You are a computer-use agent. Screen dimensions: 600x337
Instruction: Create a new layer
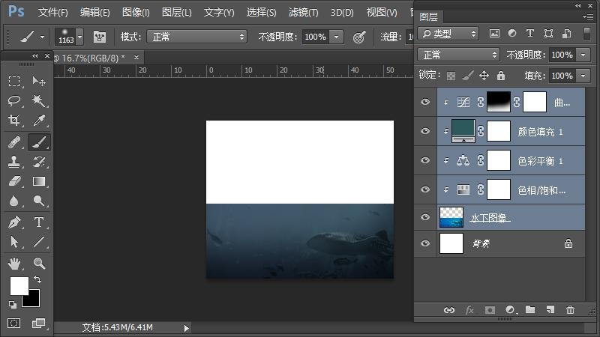pos(550,310)
